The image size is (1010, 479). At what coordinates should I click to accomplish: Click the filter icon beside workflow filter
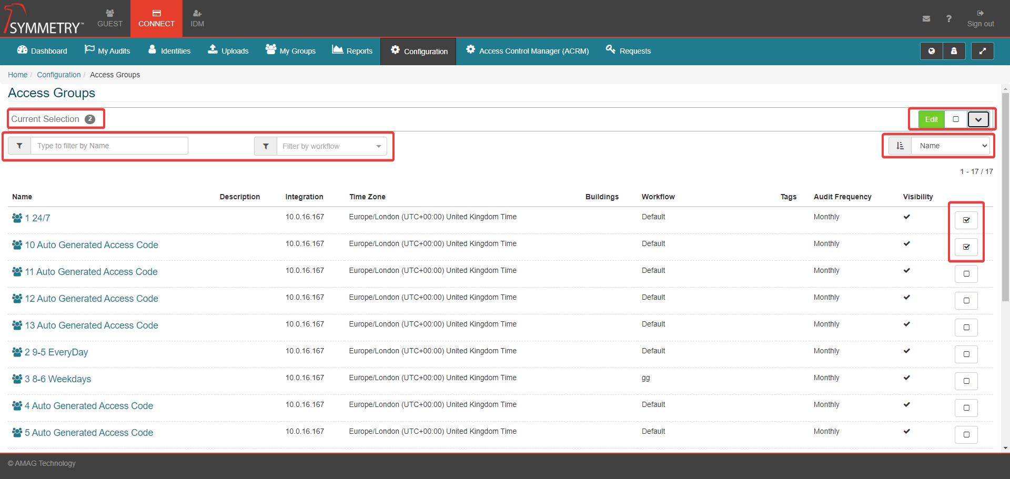tap(266, 146)
